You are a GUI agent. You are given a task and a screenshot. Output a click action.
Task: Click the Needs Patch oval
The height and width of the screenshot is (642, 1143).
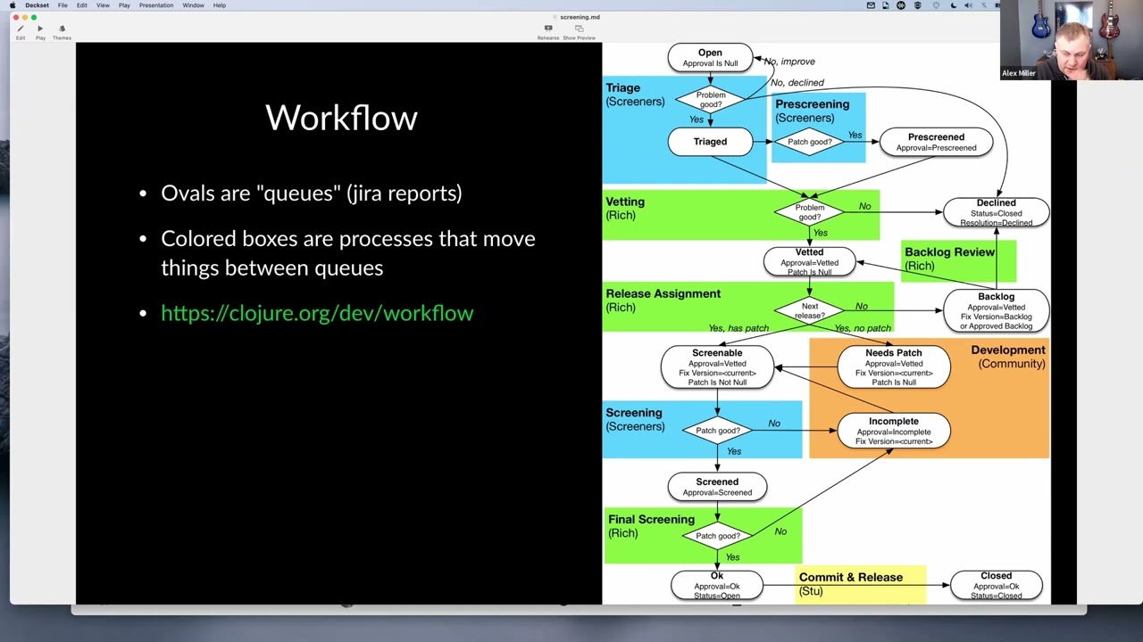point(893,367)
